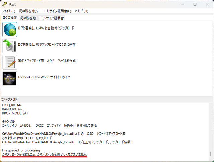Click the 'FREQ_RX: 144' log line

coord(12,105)
